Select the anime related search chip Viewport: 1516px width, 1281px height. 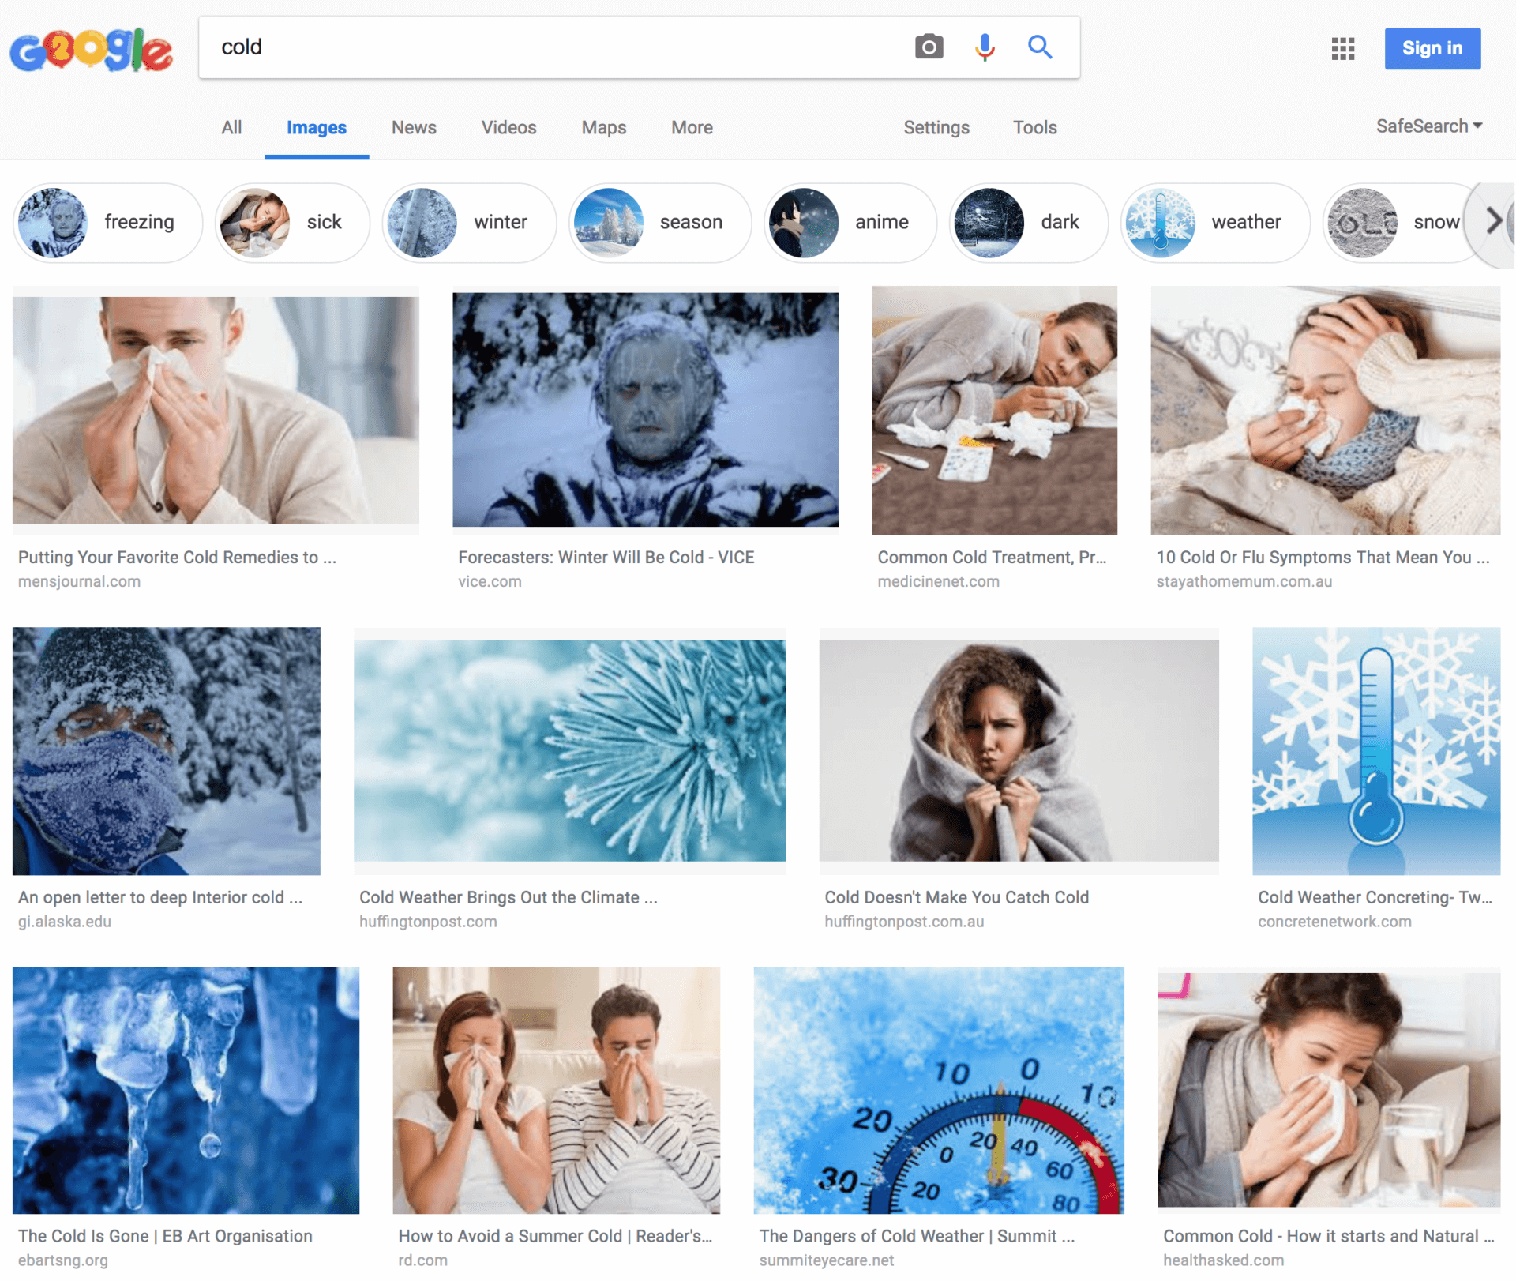[850, 222]
